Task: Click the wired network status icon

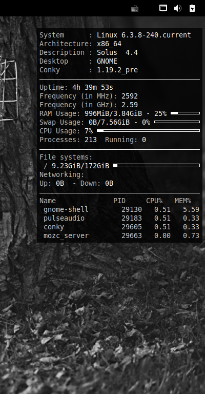Action: coord(163,8)
